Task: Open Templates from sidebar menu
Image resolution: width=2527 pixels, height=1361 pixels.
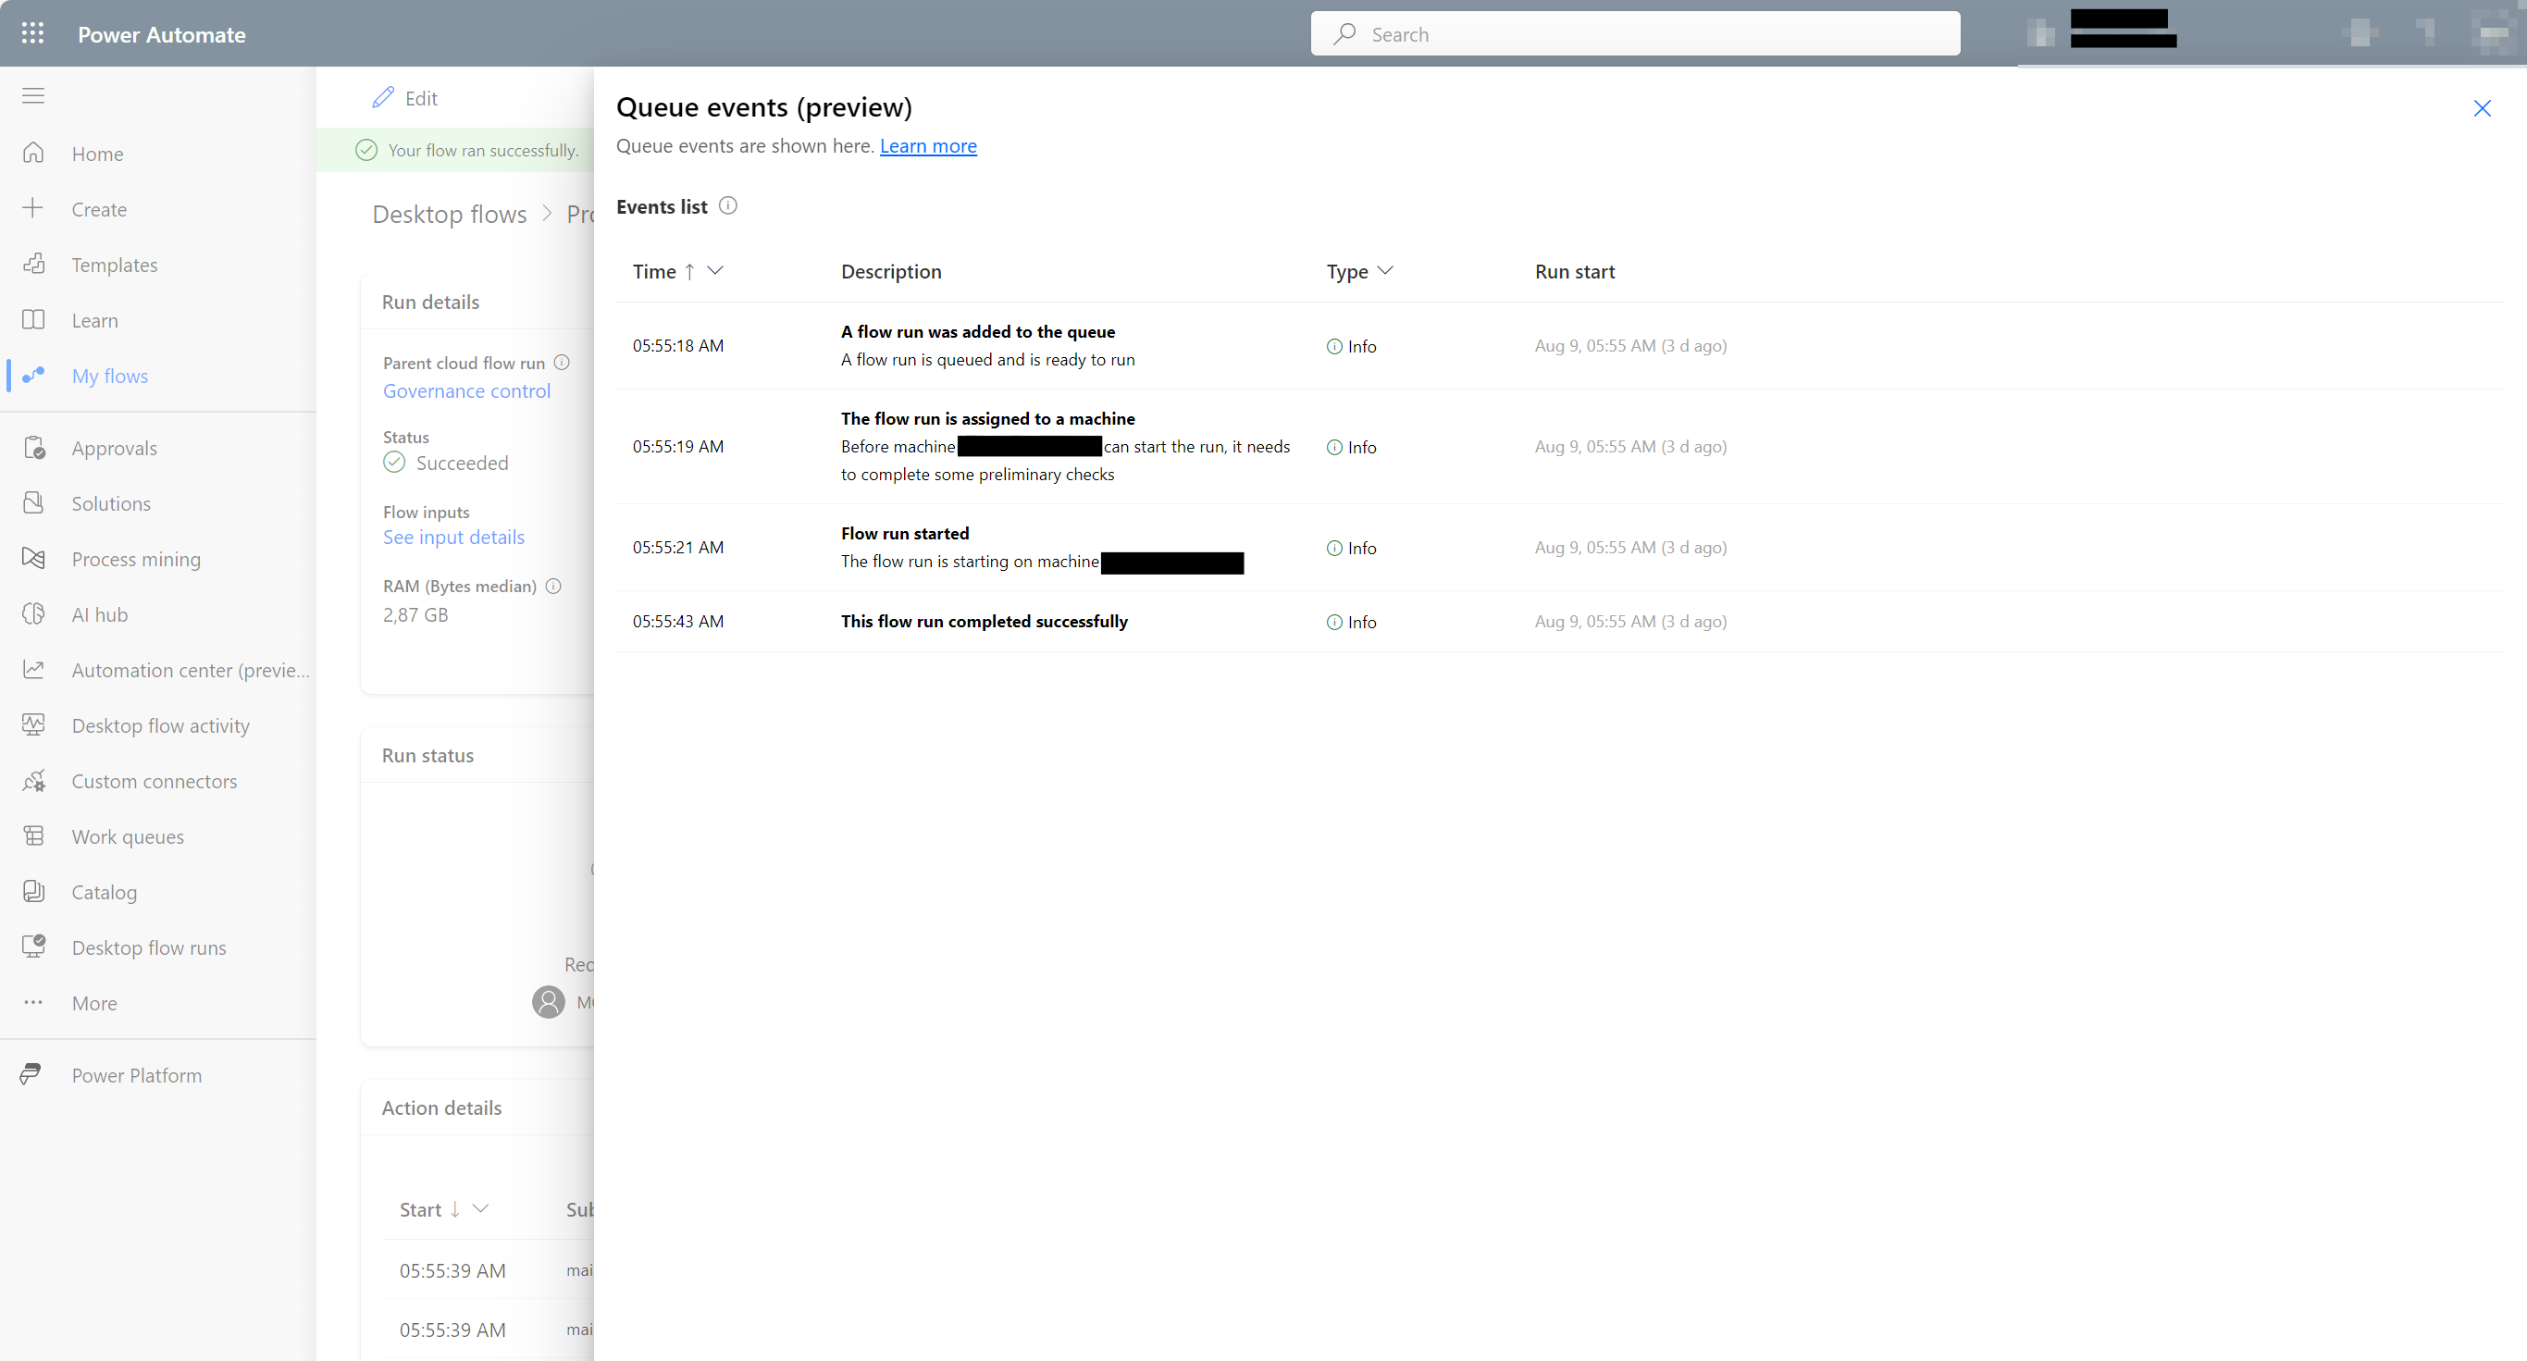Action: coord(114,265)
